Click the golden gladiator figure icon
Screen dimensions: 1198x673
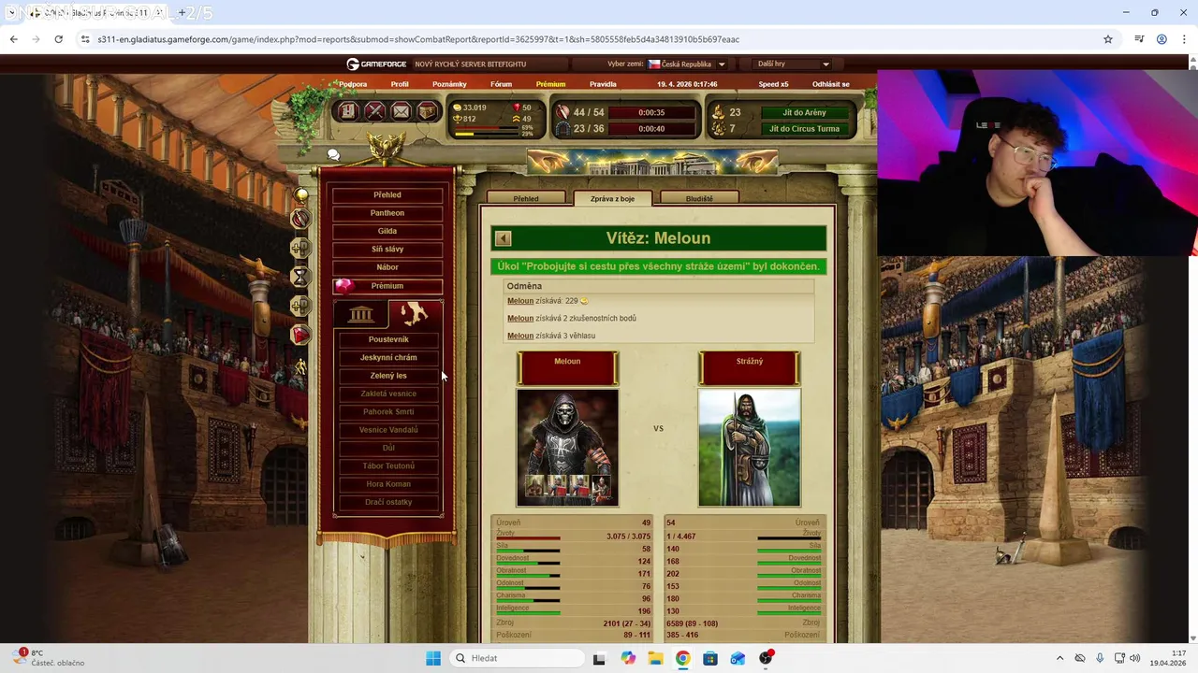pos(300,366)
